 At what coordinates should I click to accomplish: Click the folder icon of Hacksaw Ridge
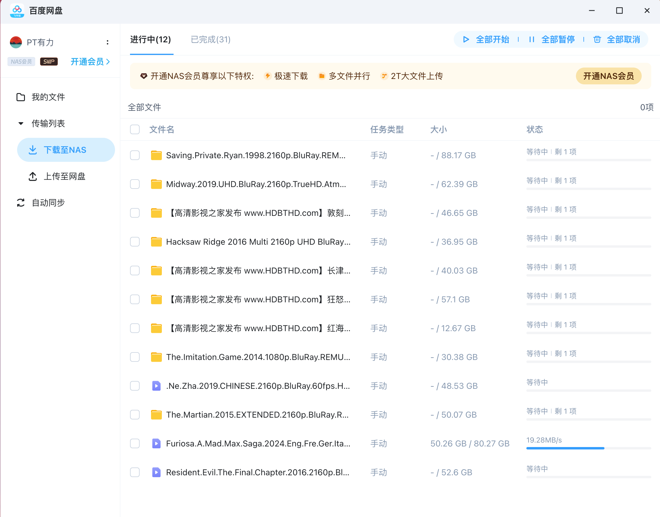[x=156, y=242]
